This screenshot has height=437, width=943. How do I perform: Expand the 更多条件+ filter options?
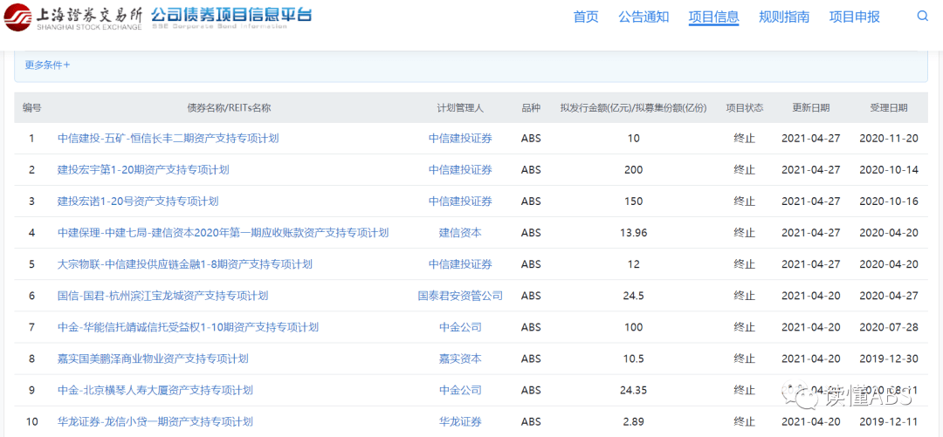coord(47,65)
